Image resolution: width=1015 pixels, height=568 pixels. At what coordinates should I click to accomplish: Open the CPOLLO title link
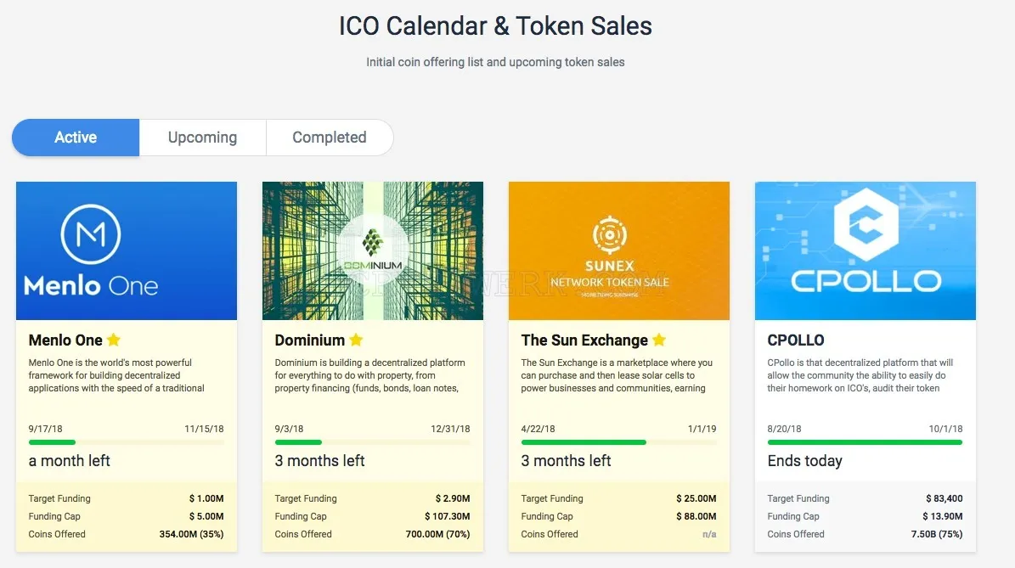[x=796, y=340]
